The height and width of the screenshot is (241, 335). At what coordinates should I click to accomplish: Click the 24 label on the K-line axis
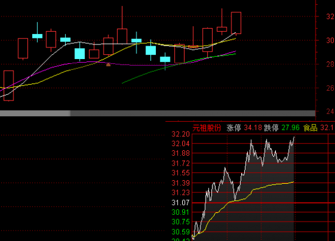tap(330, 111)
